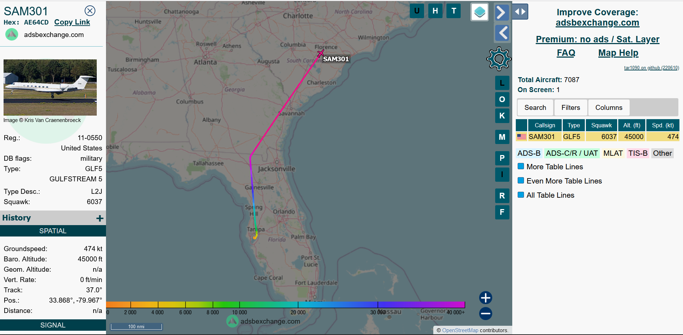Toggle the H map button
The image size is (683, 335).
[435, 11]
